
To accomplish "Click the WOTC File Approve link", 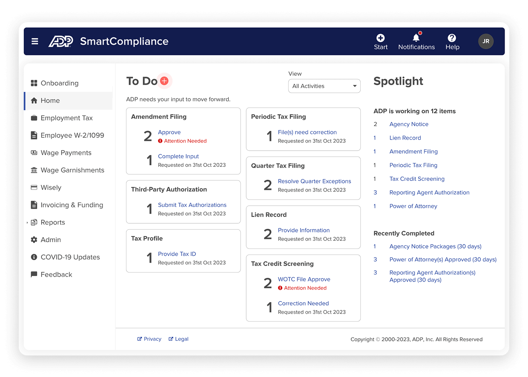I will pos(304,280).
